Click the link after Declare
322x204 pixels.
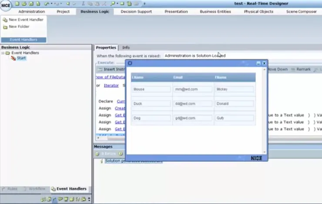(121, 101)
